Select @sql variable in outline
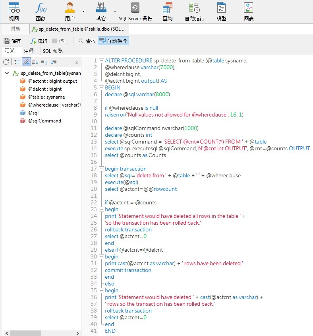 click(x=33, y=113)
